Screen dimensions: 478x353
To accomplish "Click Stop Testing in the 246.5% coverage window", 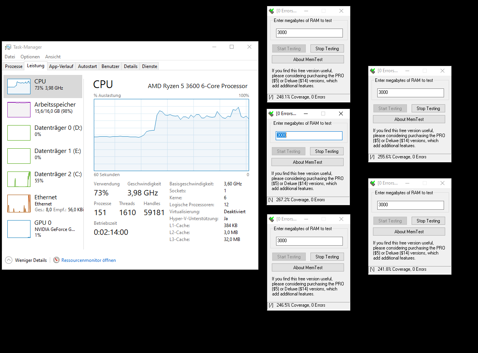I will [327, 257].
